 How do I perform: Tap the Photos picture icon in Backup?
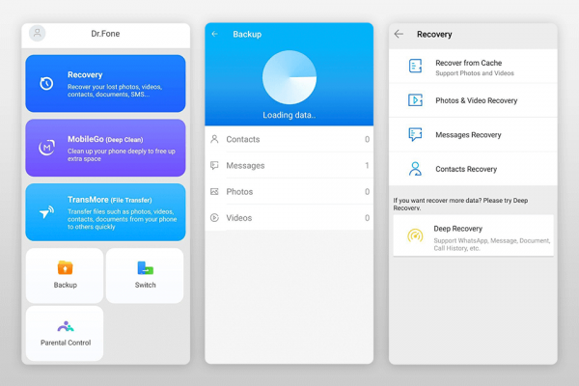[214, 192]
